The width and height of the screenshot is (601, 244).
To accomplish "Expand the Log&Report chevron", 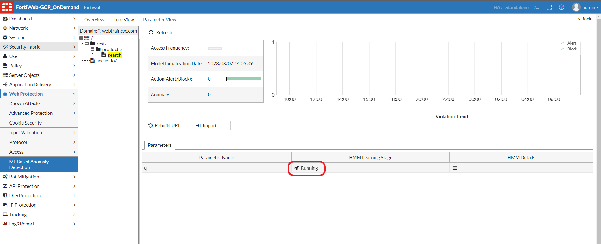I will coord(74,224).
